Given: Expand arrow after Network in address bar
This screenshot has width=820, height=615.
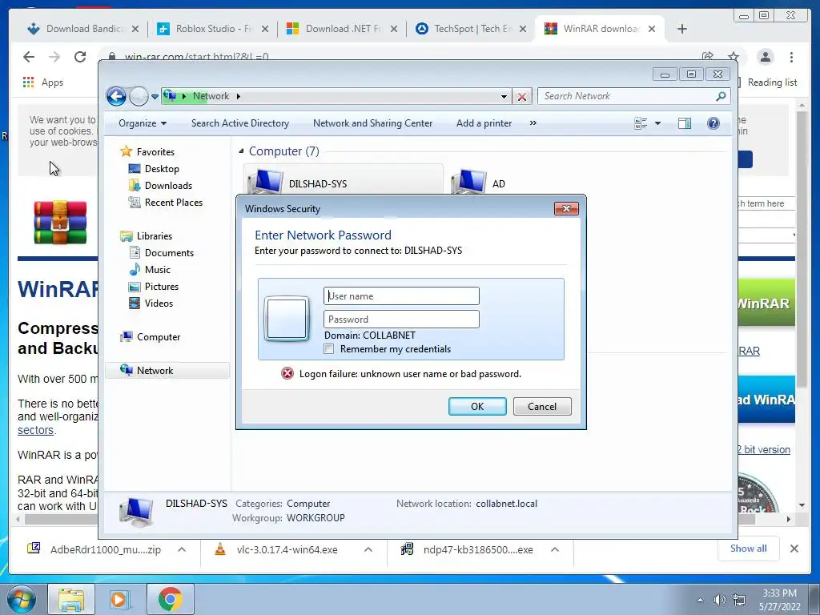Looking at the screenshot, I should point(239,96).
